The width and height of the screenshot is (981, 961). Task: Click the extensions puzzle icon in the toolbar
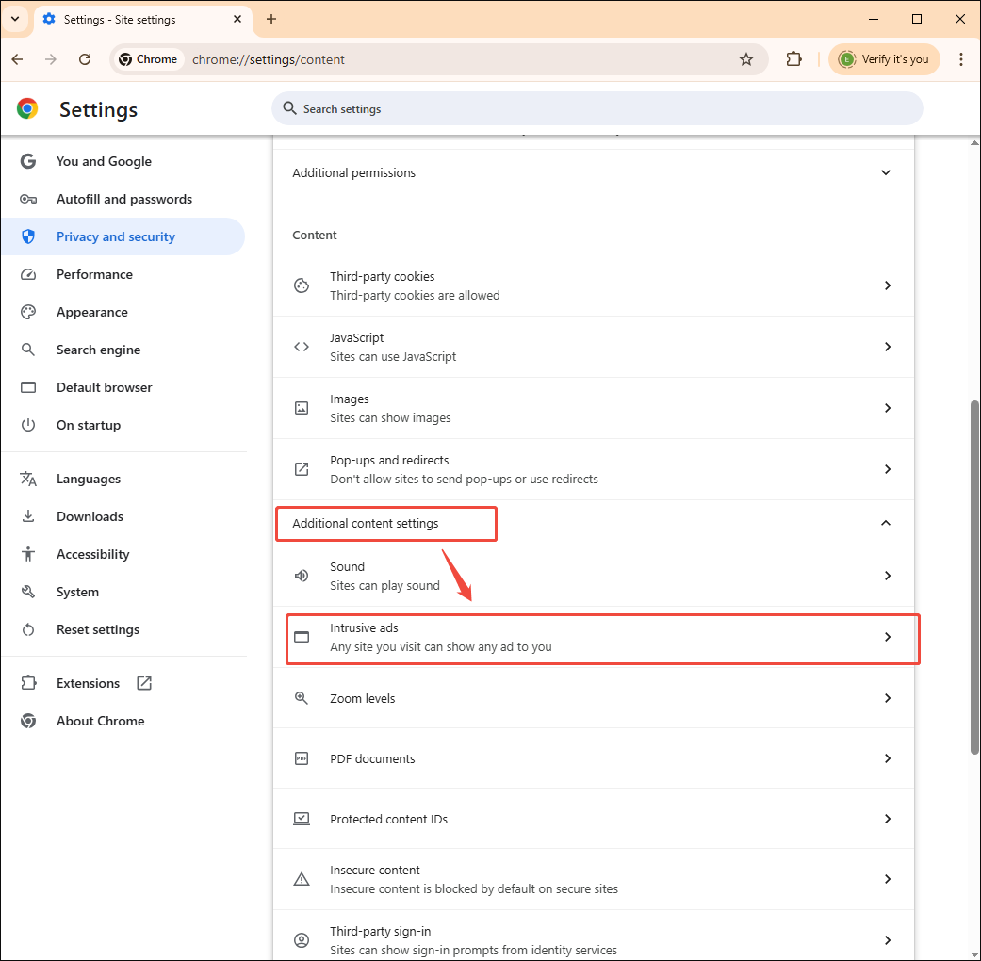coord(793,58)
